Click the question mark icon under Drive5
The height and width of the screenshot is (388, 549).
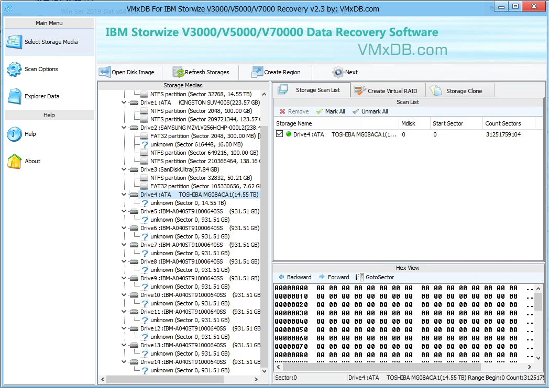pos(145,220)
